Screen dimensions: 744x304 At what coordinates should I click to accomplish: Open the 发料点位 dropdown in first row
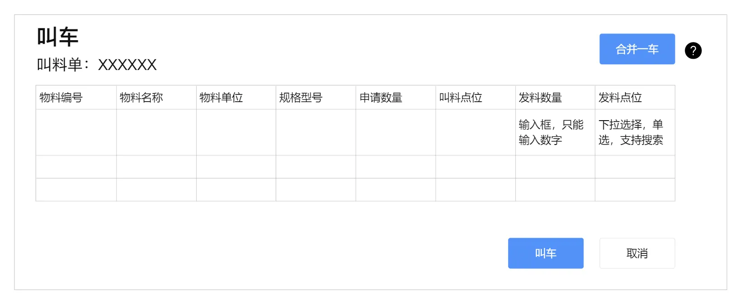point(635,132)
